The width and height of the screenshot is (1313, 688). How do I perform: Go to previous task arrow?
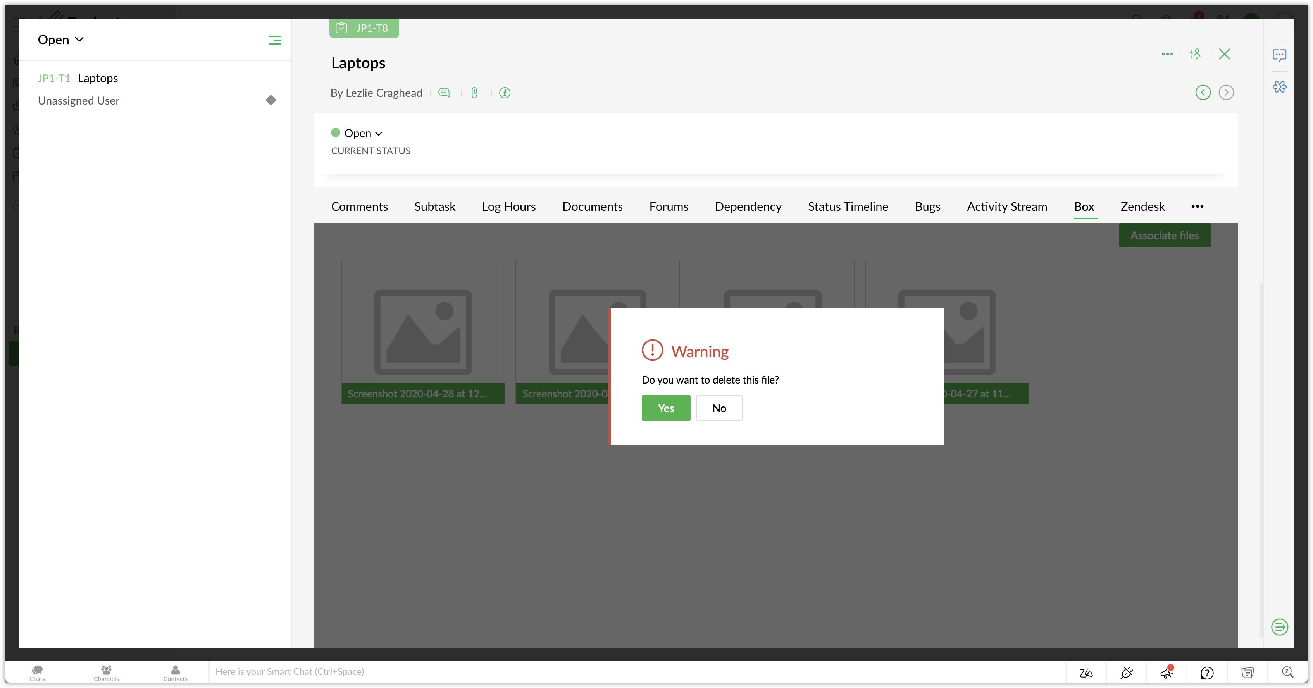click(x=1203, y=92)
